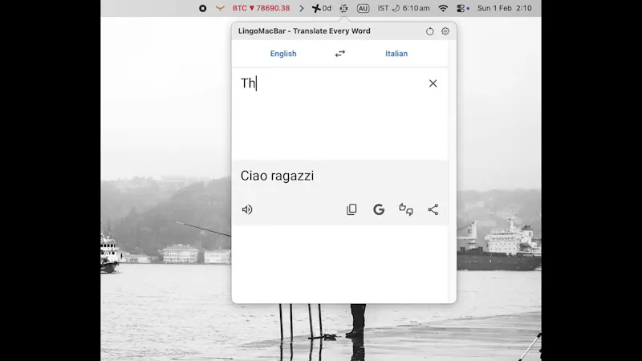Listen to the Italian translation
This screenshot has height=361, width=642.
[247, 209]
